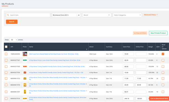This screenshot has height=102, width=169.
Task: Click Clear All Filters button
Action: 140,33
